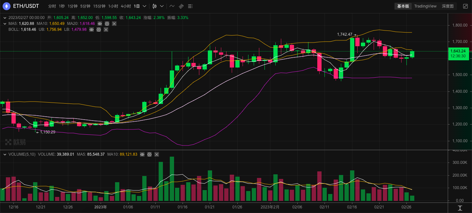Click the indicator line icon in toolbar
Screen dimensions: 472x213
pos(172,6)
